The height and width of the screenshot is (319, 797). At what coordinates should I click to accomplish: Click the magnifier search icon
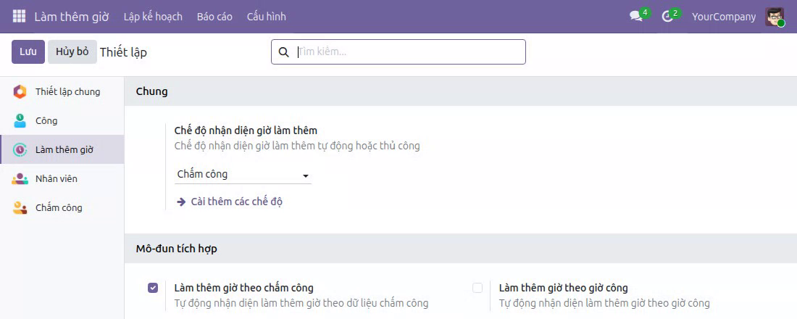point(283,52)
